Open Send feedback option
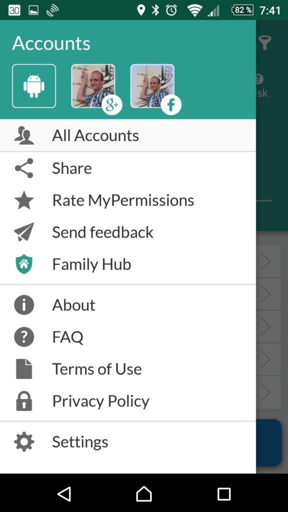 128,232
